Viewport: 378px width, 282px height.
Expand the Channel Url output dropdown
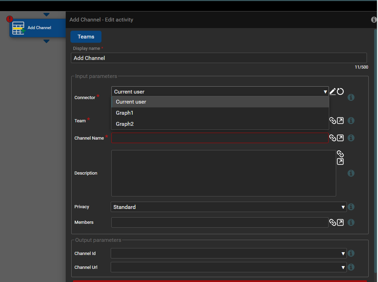click(x=228, y=267)
